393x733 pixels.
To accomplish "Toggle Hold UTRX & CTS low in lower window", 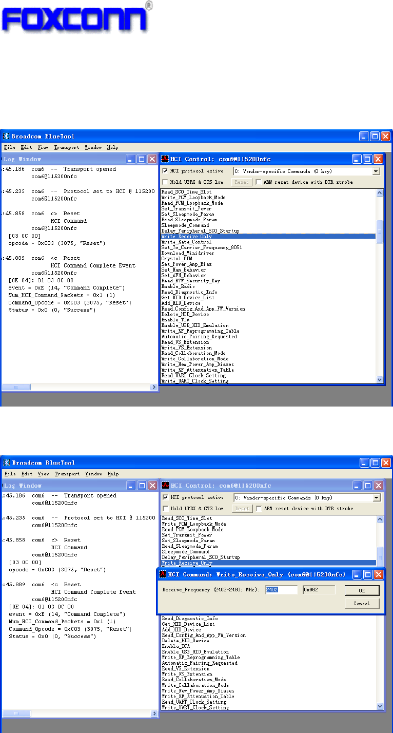I will click(165, 508).
